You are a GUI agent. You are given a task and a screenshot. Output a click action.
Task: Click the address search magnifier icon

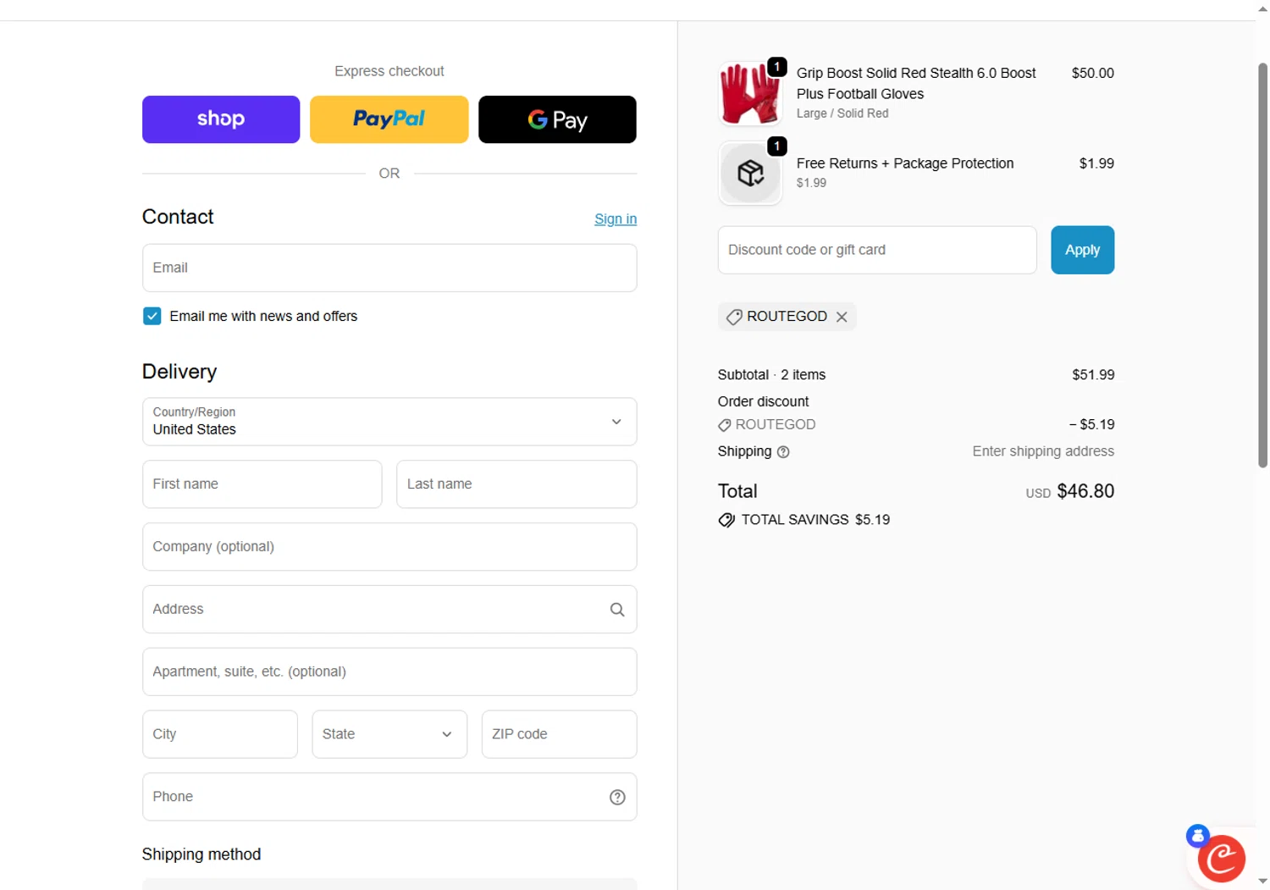617,610
